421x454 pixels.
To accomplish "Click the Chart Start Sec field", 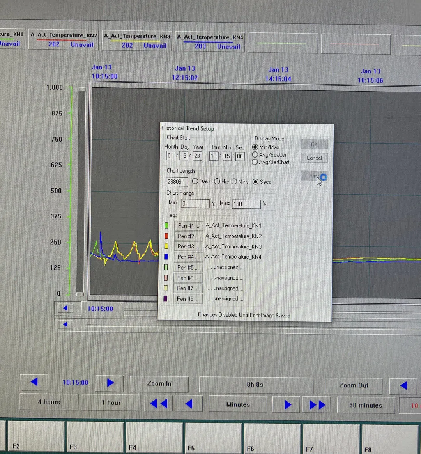I will [x=240, y=157].
